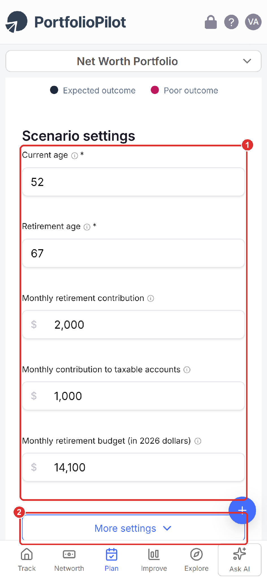The height and width of the screenshot is (579, 267).
Task: Switch to the Networth tab
Action: click(69, 560)
